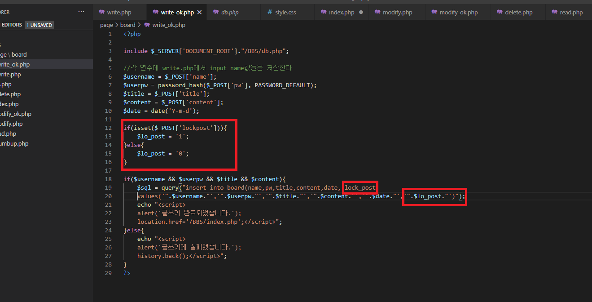Click the Korean comment on line 5
This screenshot has width=592, height=302.
(x=208, y=68)
